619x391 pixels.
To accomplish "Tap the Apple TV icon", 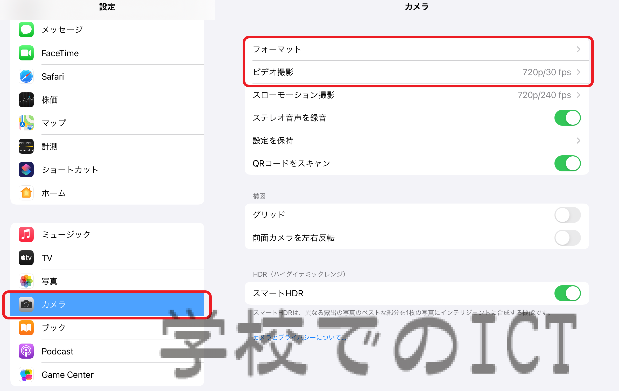I will (x=26, y=258).
